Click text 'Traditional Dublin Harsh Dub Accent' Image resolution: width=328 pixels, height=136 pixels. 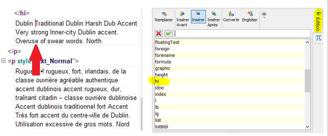(87, 23)
